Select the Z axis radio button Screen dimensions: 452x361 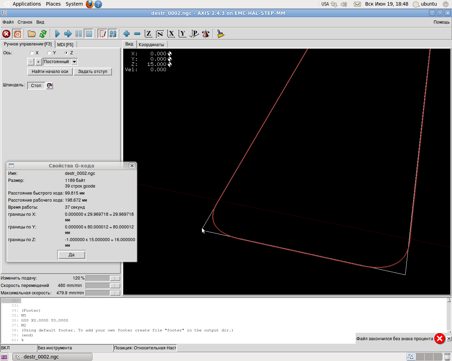66,53
